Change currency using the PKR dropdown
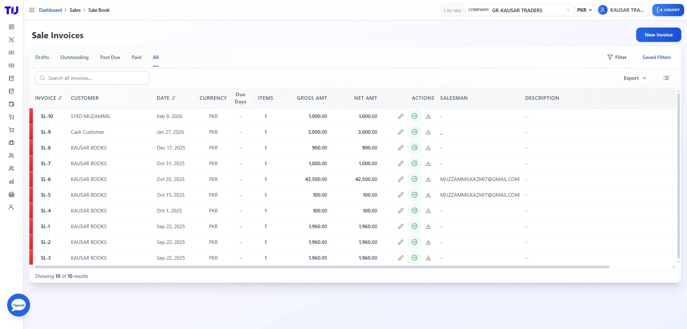 585,10
